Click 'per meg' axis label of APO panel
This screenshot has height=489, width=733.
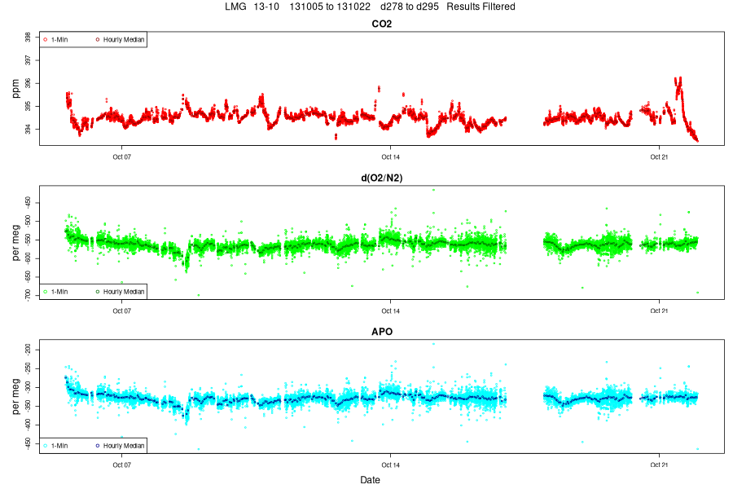[x=16, y=396]
